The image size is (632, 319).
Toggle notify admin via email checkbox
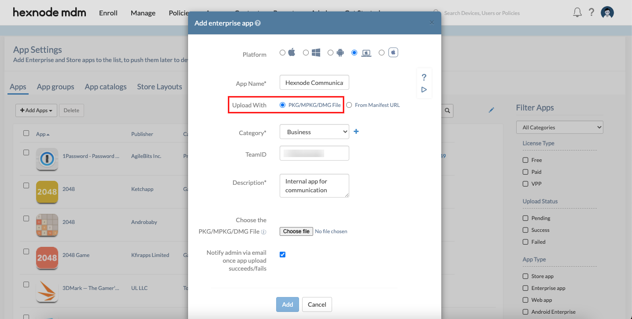(283, 254)
